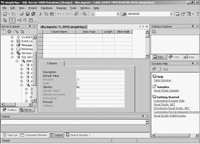200x144 pixels.
Task: Open the Database menu
Action: click(x=47, y=8)
